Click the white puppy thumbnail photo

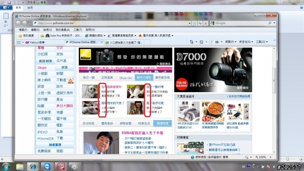click(x=90, y=91)
